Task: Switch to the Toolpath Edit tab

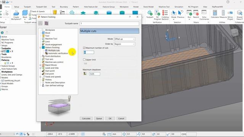Action: (x=41, y=7)
